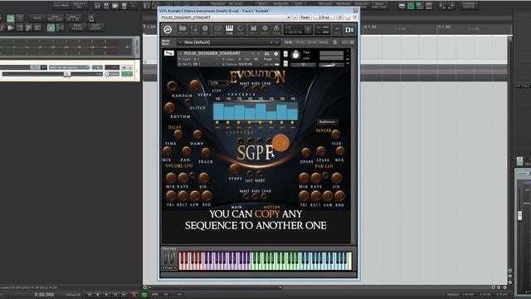The image size is (531, 299).
Task: Click NI panel icon at toolbar end
Action: tap(349, 30)
